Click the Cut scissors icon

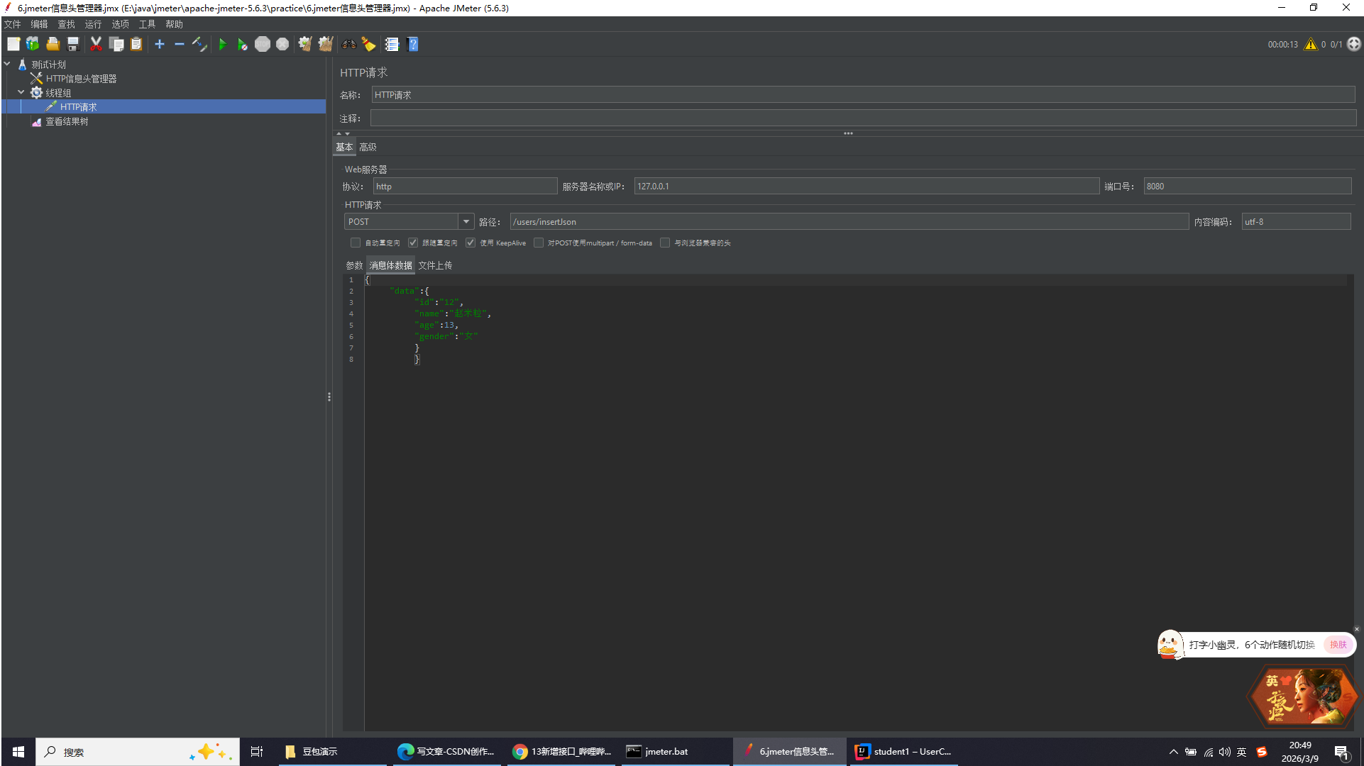(x=96, y=44)
